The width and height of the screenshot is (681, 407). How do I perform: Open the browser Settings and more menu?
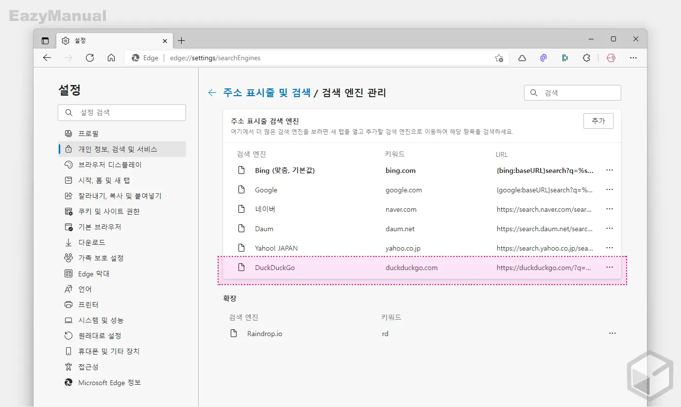coord(633,58)
